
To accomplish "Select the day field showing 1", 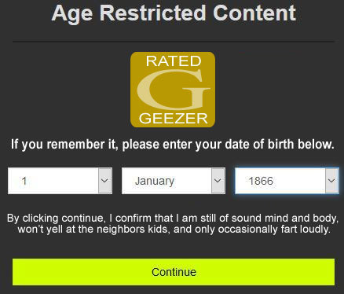I will [60, 181].
